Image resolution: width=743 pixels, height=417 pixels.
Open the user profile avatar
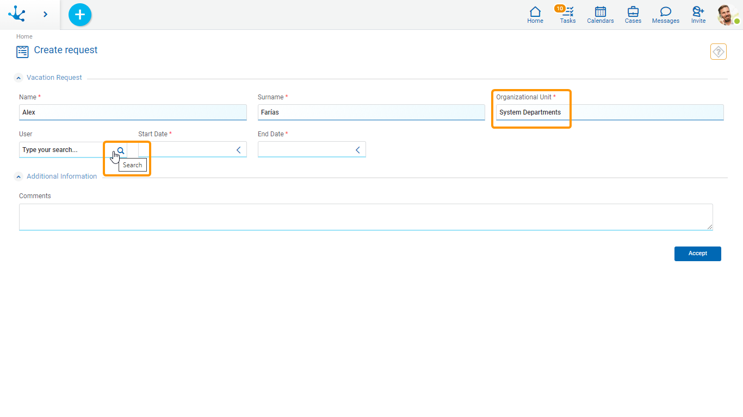[727, 15]
